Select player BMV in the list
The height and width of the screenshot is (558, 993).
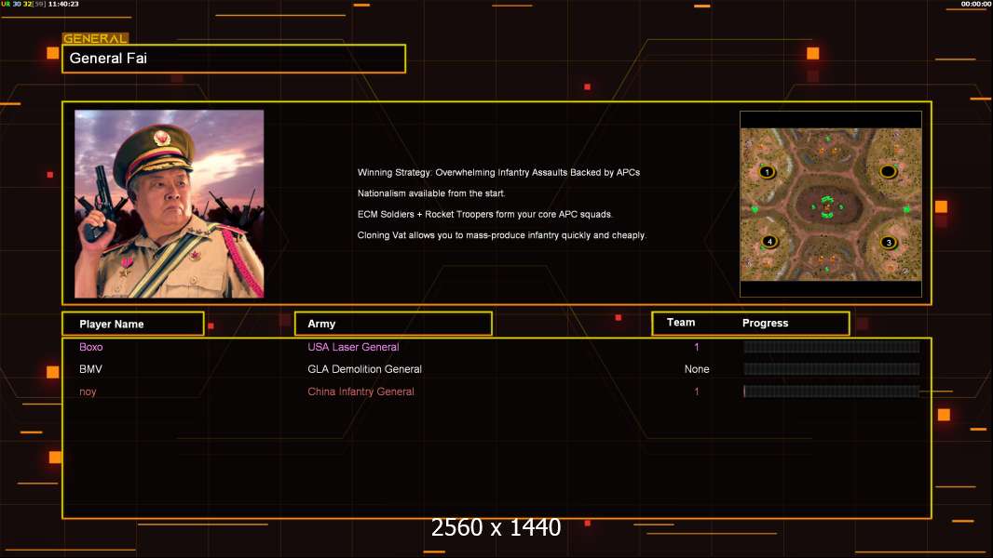(90, 369)
